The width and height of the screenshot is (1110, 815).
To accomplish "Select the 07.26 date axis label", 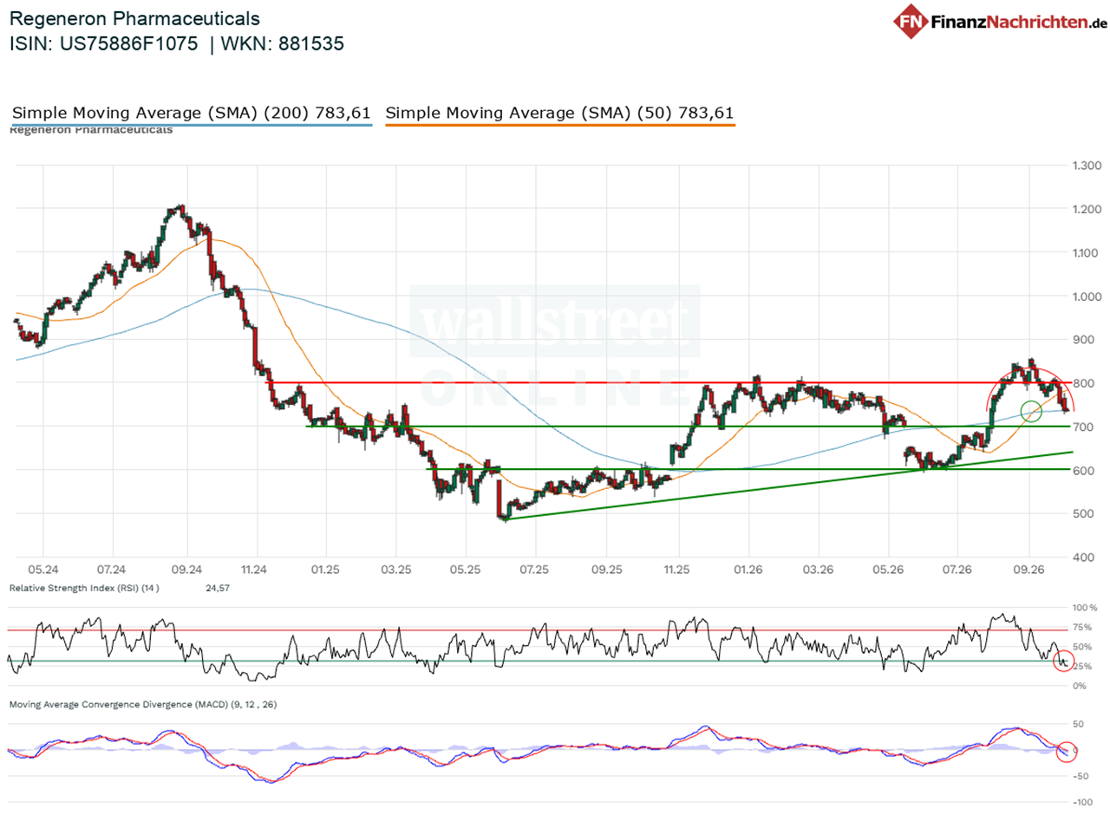I will click(x=957, y=569).
